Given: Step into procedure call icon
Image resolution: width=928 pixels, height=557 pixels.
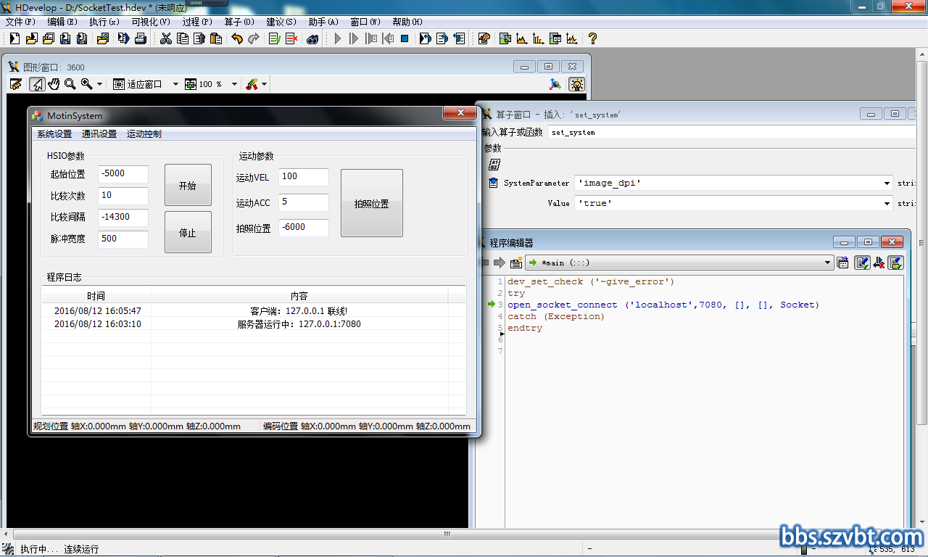Looking at the screenshot, I should click(x=371, y=38).
